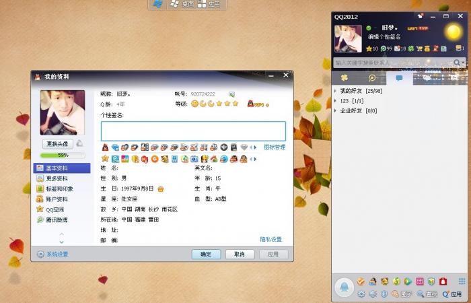Select 更多资料 in profile sidebar

pyautogui.click(x=62, y=178)
